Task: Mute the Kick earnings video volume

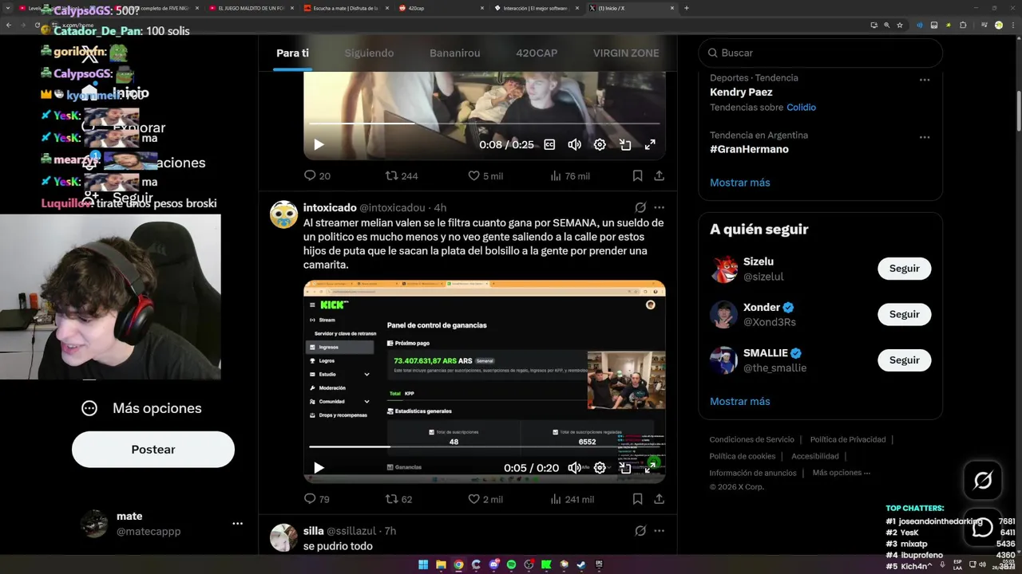Action: (574, 468)
